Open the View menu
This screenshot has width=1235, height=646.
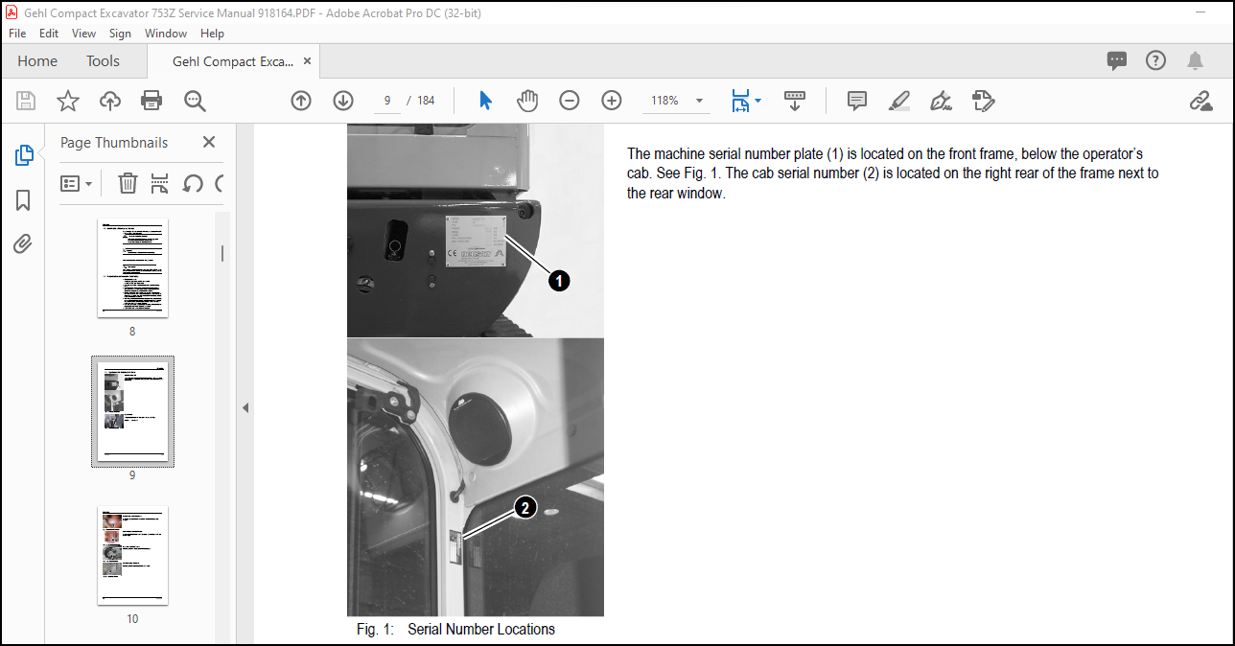[x=83, y=34]
